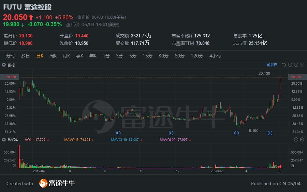Click the 8.160 low price label on chart
This screenshot has width=307, height=192.
pyautogui.click(x=253, y=130)
